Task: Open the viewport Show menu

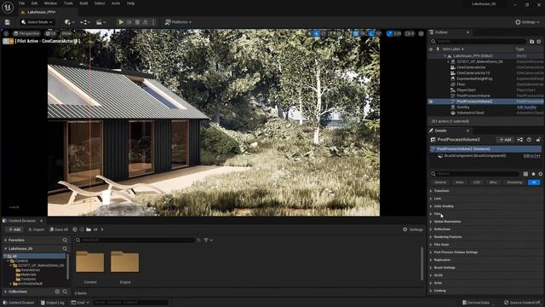Action: click(x=66, y=33)
